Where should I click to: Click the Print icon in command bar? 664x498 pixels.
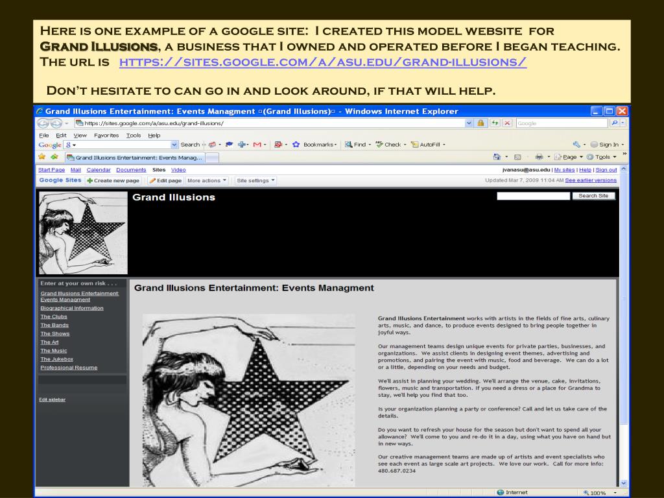(x=539, y=157)
